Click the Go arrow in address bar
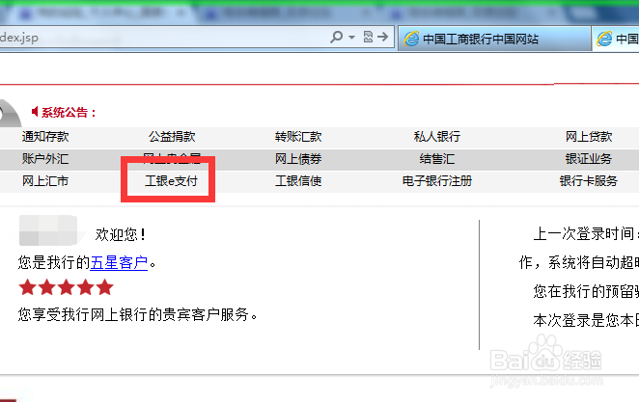Viewport: 639px width, 402px height. (x=382, y=37)
